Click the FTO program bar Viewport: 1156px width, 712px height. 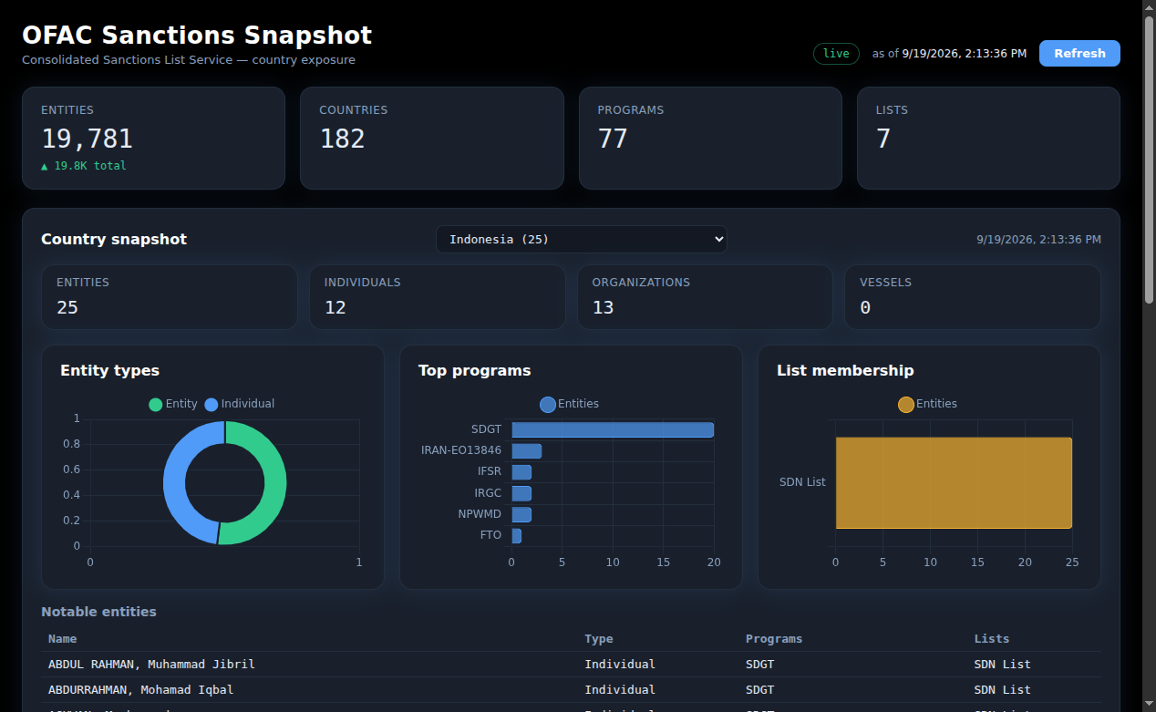pyautogui.click(x=517, y=535)
